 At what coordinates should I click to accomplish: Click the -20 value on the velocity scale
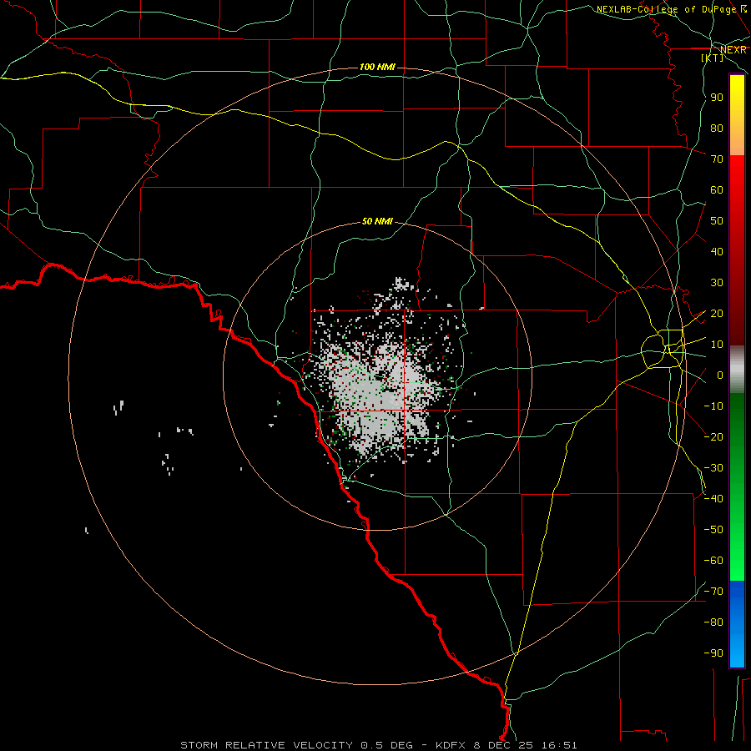713,436
